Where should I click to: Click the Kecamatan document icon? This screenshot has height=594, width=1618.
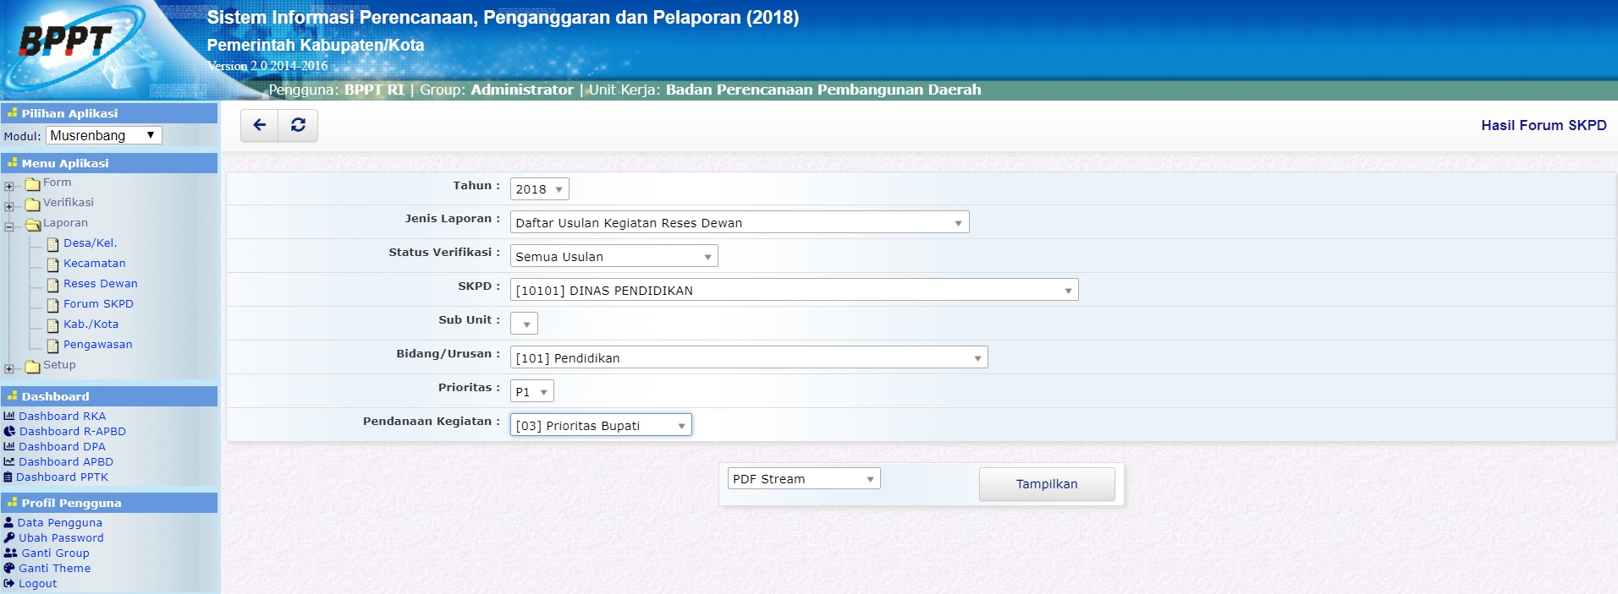[53, 264]
